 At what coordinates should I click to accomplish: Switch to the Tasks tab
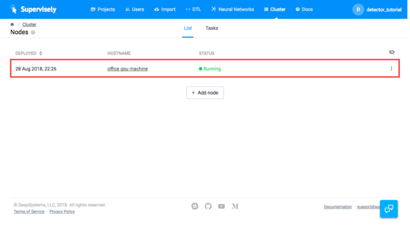pos(212,28)
